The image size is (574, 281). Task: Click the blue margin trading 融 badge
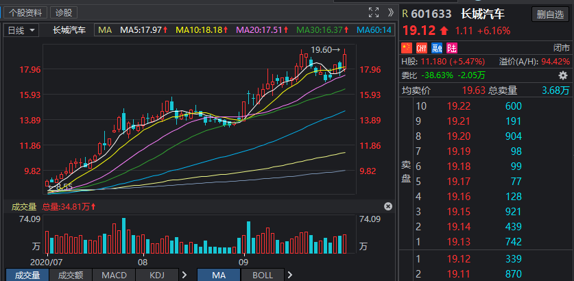[x=437, y=47]
